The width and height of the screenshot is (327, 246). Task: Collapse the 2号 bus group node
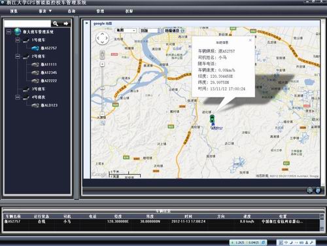click(x=18, y=56)
